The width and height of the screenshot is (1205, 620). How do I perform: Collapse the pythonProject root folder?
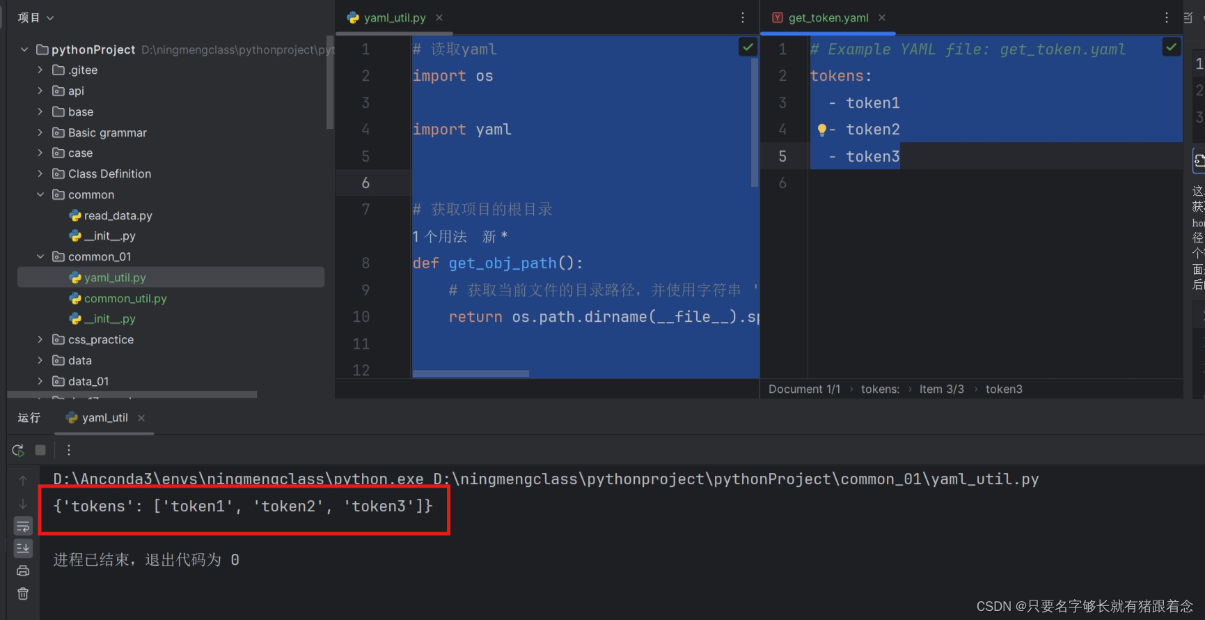[x=24, y=49]
